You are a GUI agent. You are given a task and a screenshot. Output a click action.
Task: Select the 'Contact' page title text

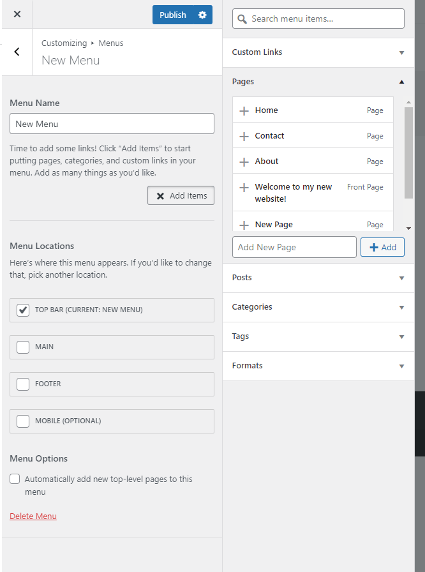(x=269, y=136)
